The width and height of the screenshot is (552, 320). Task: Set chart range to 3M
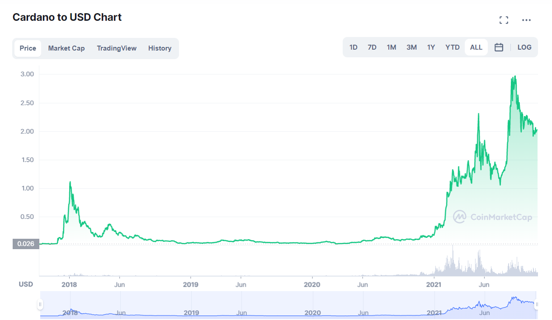click(x=411, y=47)
